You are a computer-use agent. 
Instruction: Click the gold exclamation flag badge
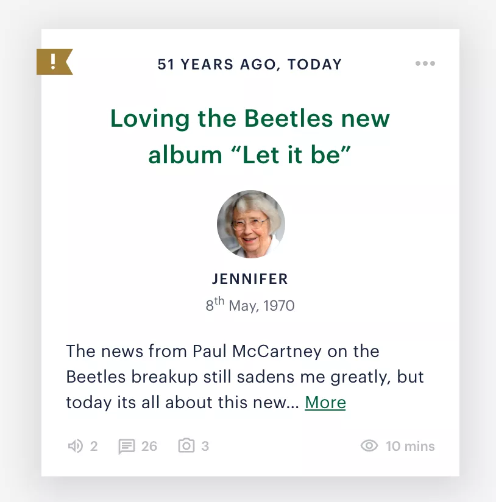click(x=54, y=62)
